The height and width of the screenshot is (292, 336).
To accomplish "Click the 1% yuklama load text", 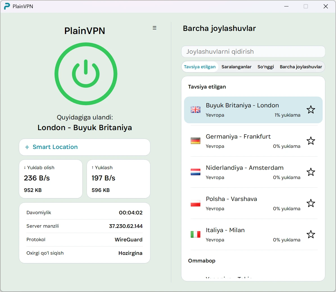I will click(x=287, y=115).
